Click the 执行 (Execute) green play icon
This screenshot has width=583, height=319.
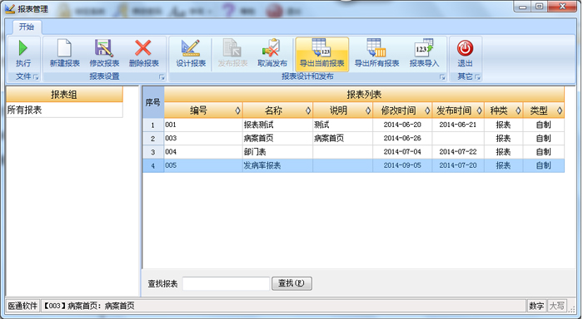coord(23,48)
